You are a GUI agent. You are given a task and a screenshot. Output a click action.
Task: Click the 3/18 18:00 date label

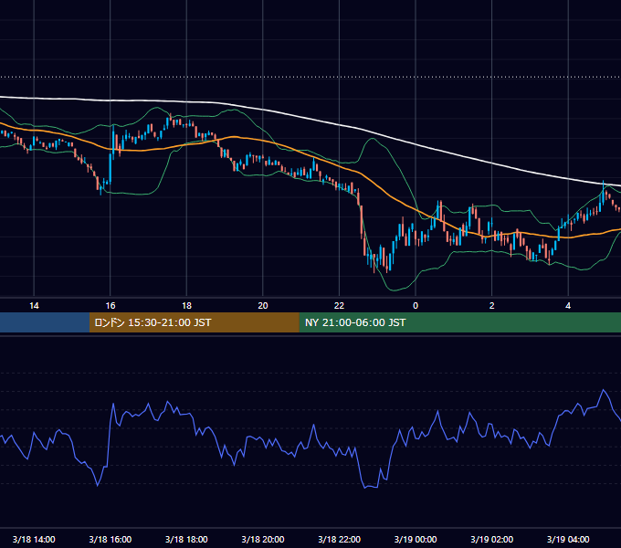[186, 539]
